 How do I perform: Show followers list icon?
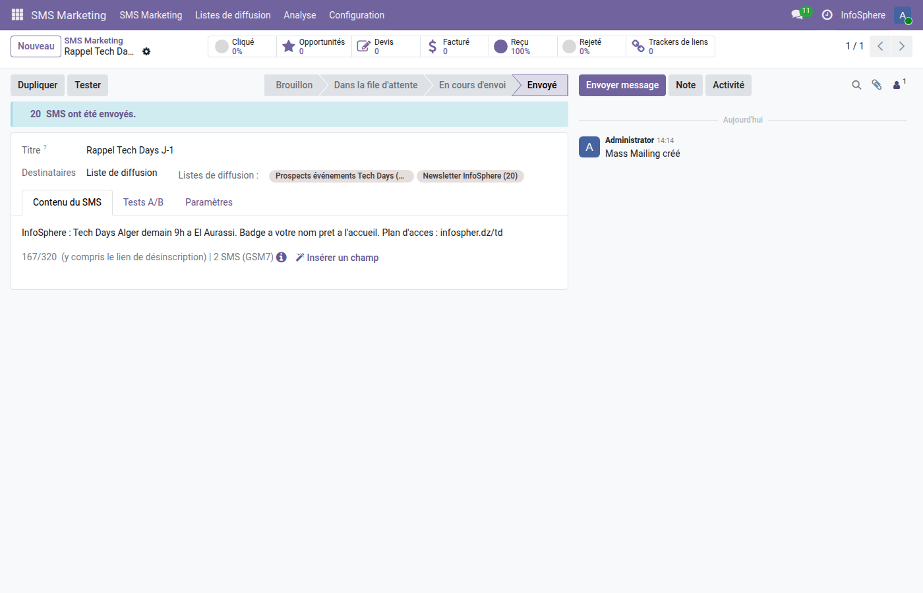point(898,85)
